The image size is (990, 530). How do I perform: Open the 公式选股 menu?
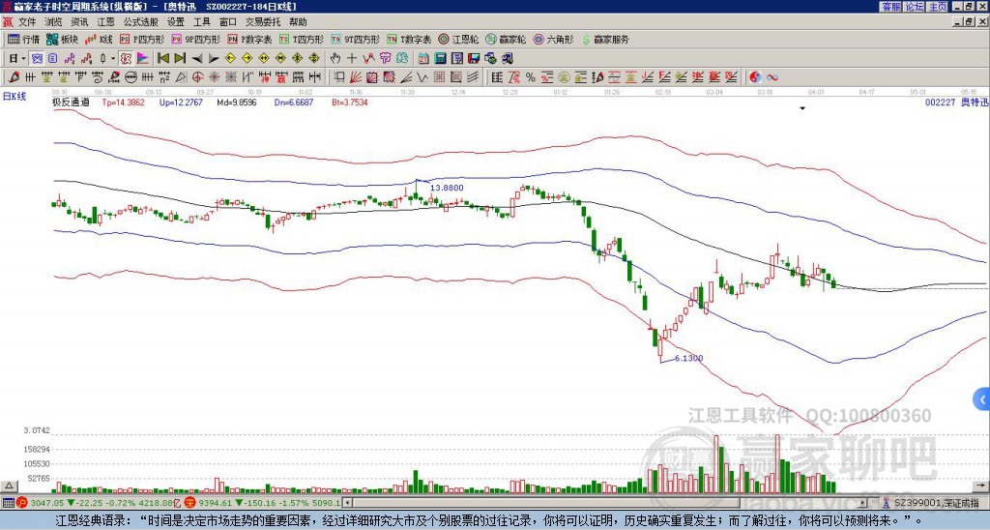click(141, 22)
